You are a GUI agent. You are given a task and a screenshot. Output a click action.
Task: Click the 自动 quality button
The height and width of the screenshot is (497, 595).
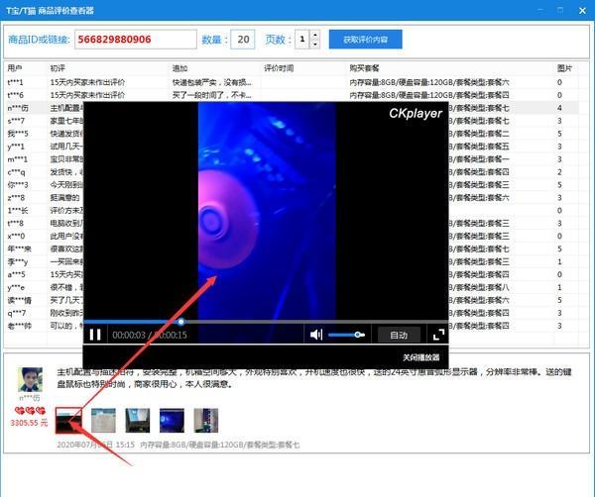click(x=399, y=335)
